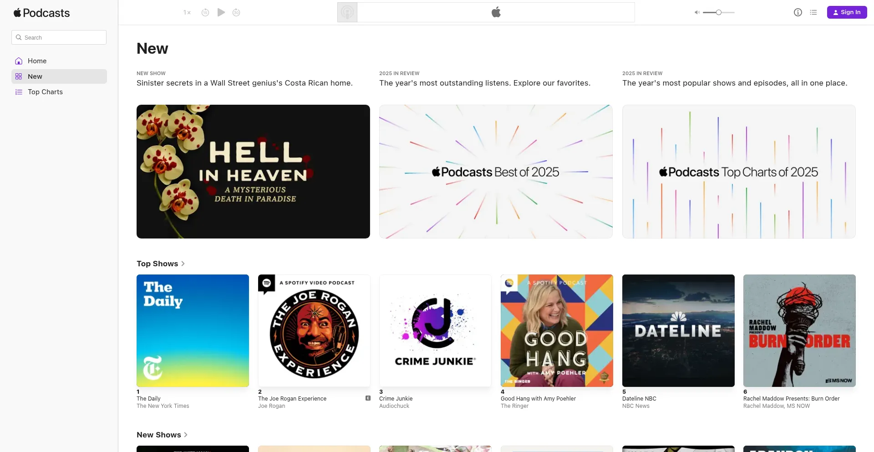The width and height of the screenshot is (874, 452).
Task: Click the Sign In button
Action: coord(847,12)
